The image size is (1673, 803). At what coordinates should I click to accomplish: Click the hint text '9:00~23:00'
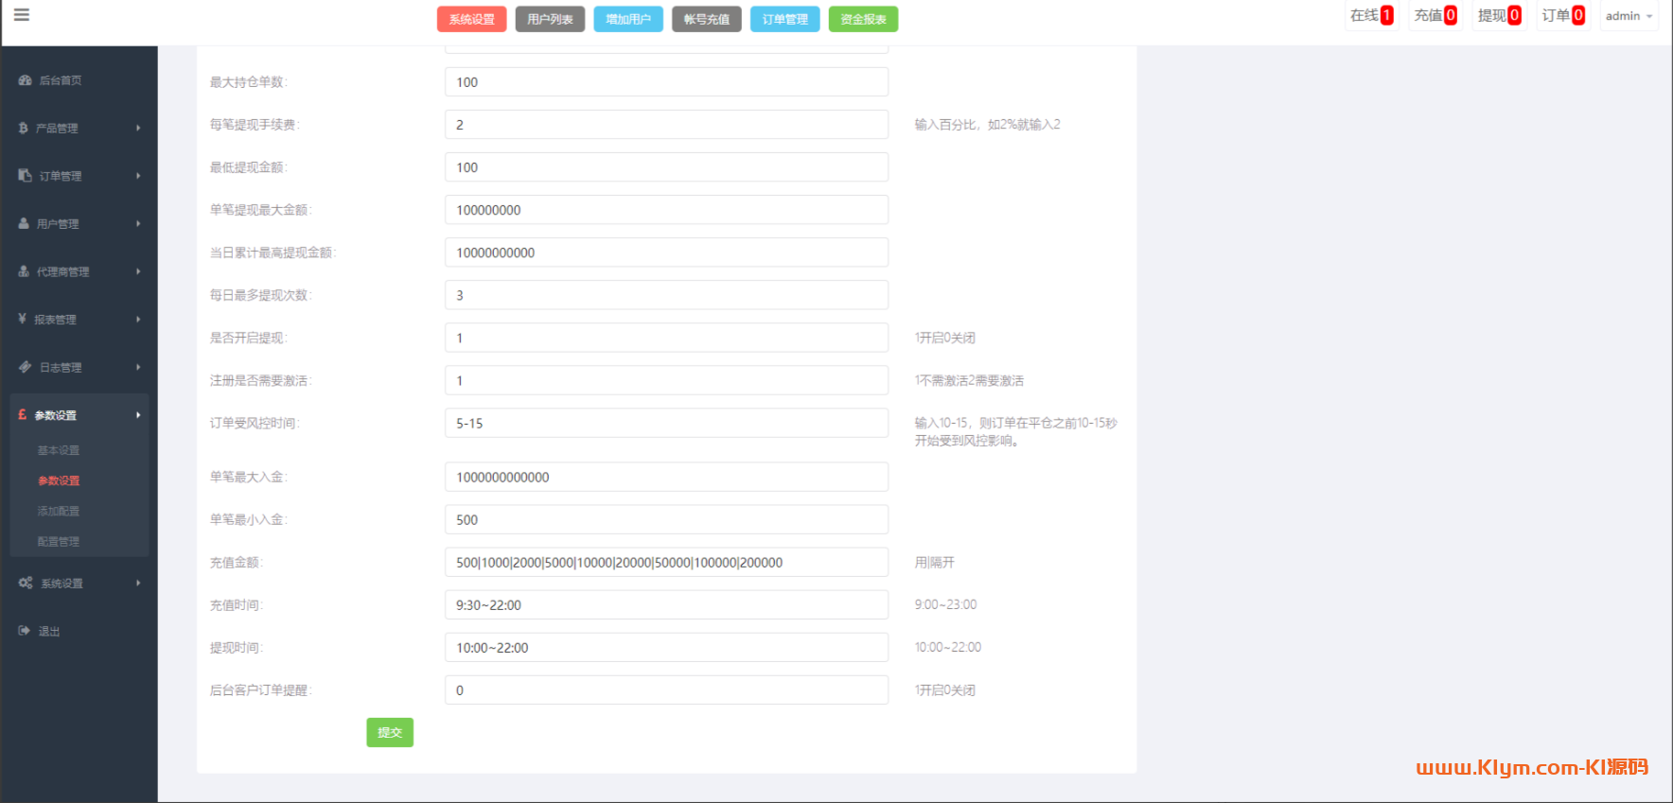pyautogui.click(x=945, y=604)
